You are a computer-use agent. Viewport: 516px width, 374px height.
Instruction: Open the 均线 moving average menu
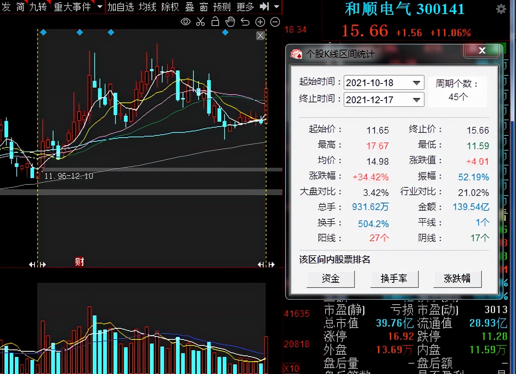[147, 7]
